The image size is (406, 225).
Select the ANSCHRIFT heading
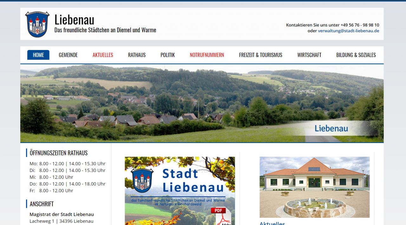42,204
